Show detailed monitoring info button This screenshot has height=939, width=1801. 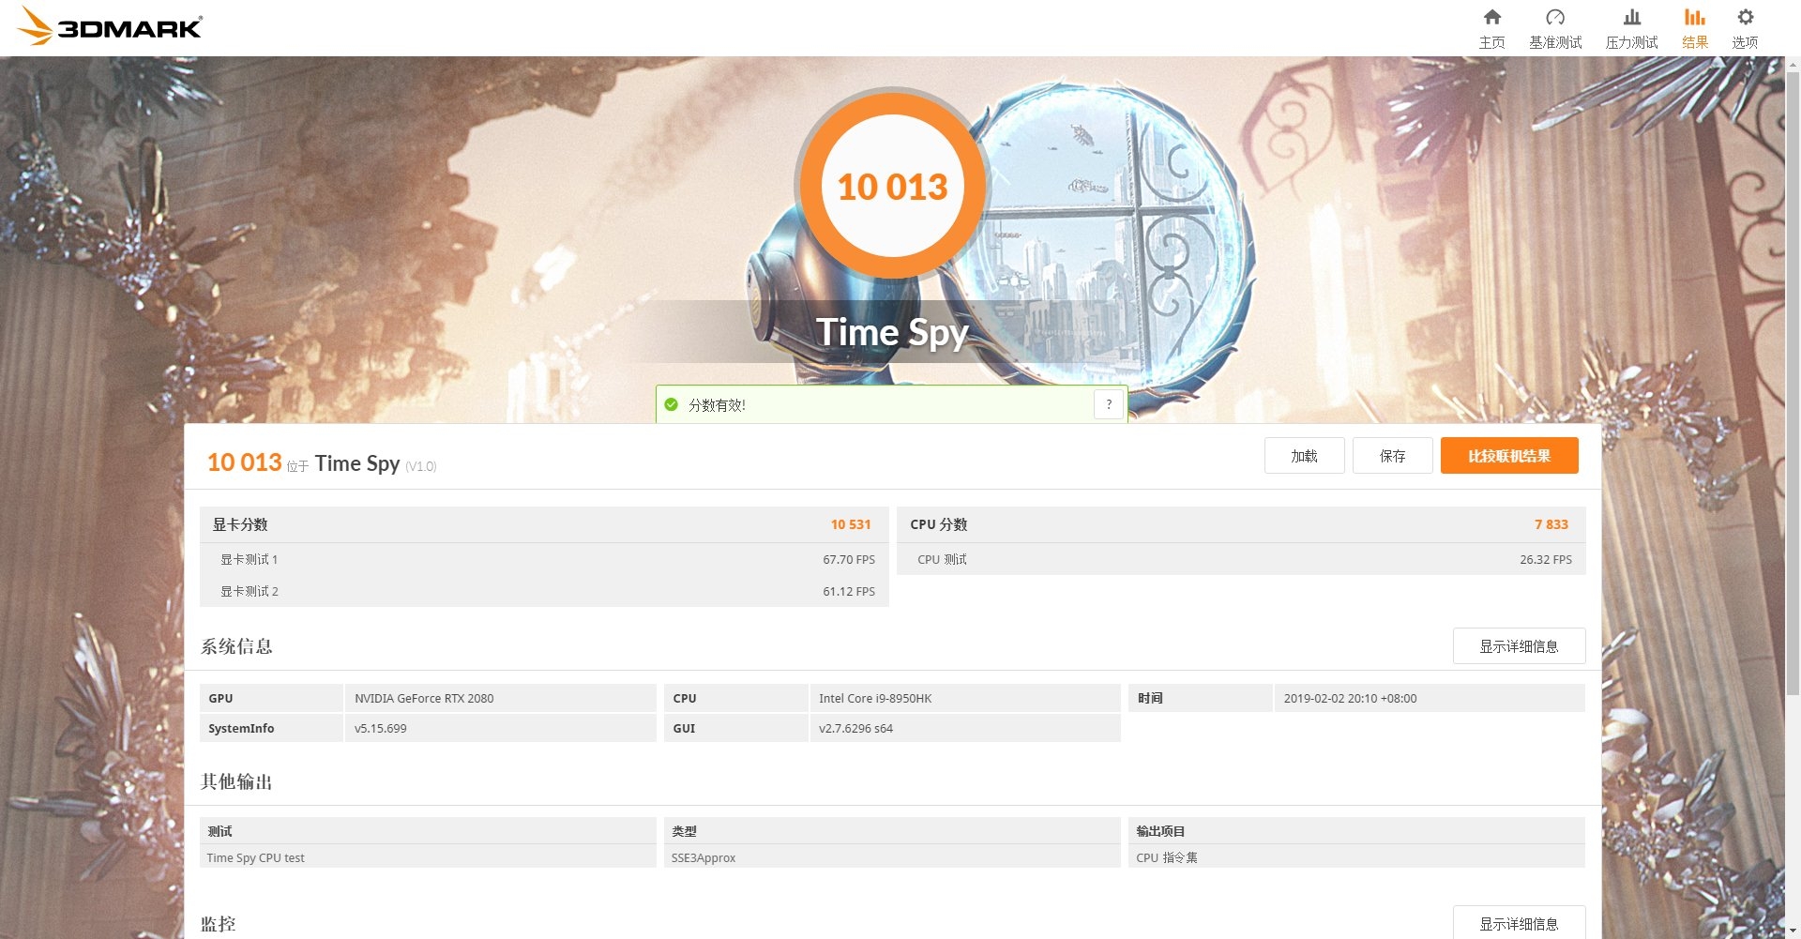(x=1519, y=923)
